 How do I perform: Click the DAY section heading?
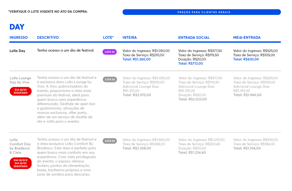(17, 27)
